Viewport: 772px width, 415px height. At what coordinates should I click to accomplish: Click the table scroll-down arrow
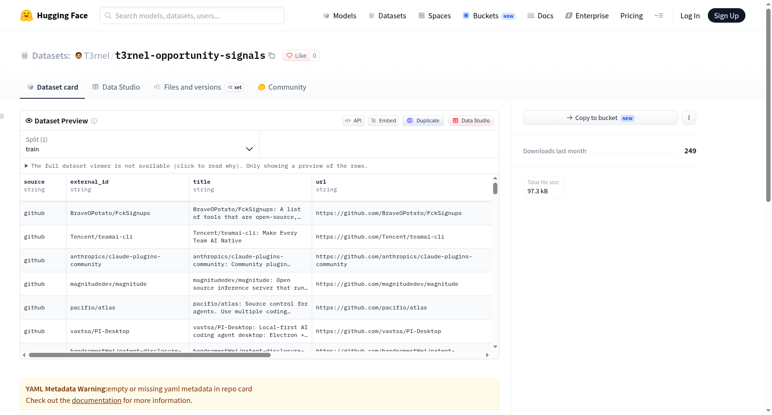pyautogui.click(x=495, y=347)
